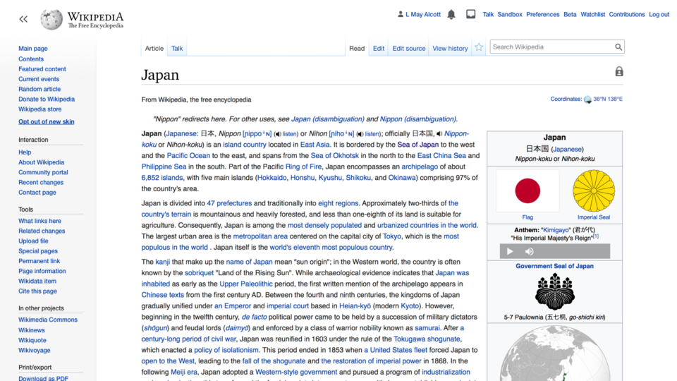Select the Read tab
The image size is (677, 381).
[x=357, y=49]
